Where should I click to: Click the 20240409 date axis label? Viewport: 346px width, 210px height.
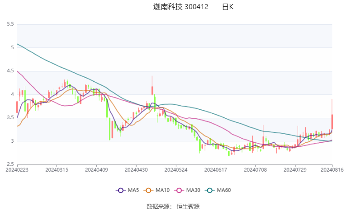(x=96, y=170)
